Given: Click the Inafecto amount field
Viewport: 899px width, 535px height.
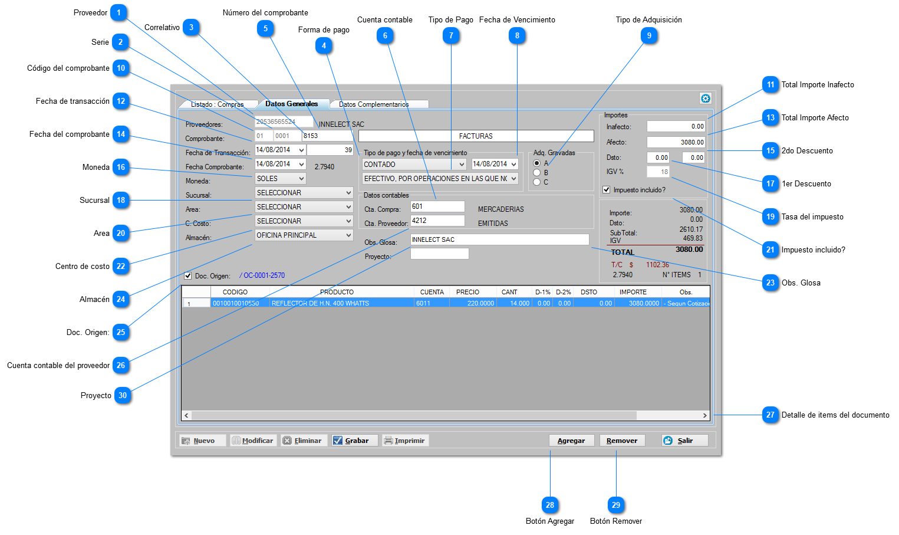Looking at the screenshot, I should (676, 126).
